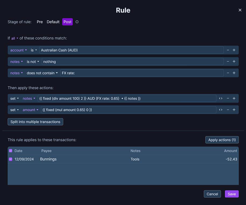246x205 pixels.
Task: Uncheck the Bunnings transaction checkbox
Action: click(11, 159)
